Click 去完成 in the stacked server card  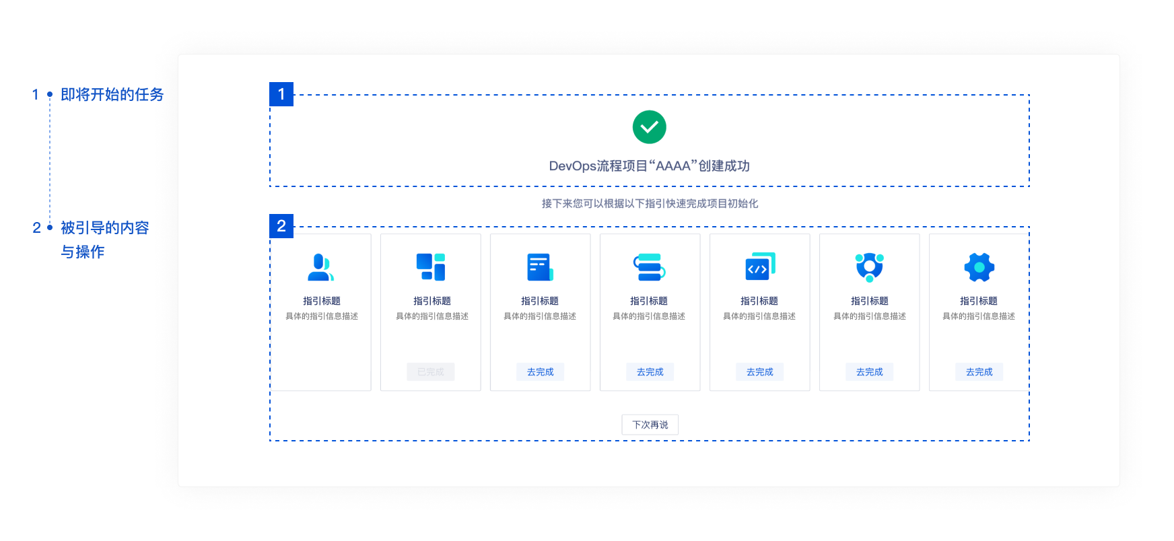[650, 372]
